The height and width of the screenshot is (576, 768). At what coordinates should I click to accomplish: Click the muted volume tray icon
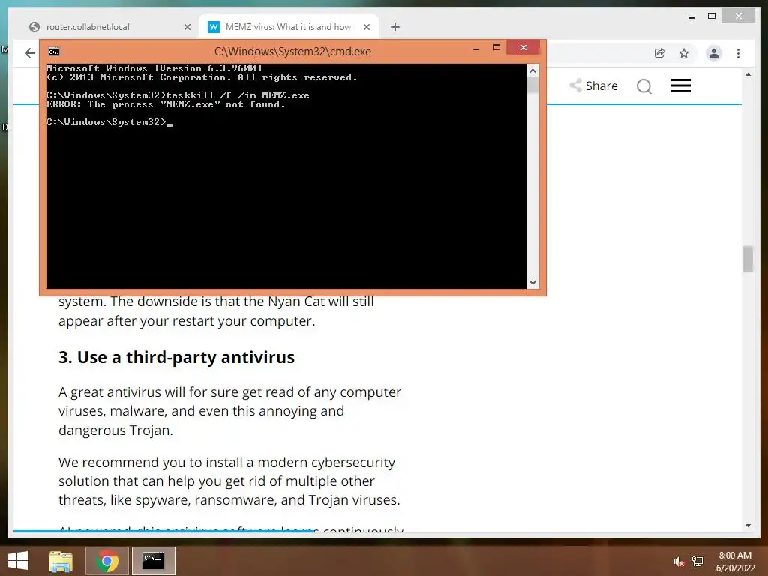coord(679,562)
